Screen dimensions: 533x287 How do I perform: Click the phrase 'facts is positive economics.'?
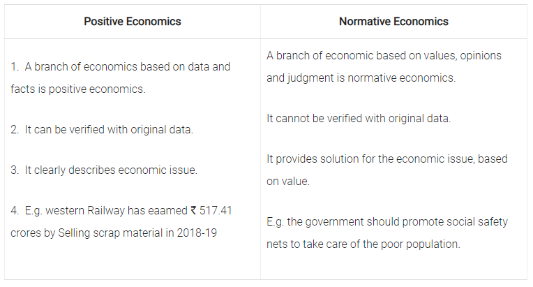click(78, 89)
